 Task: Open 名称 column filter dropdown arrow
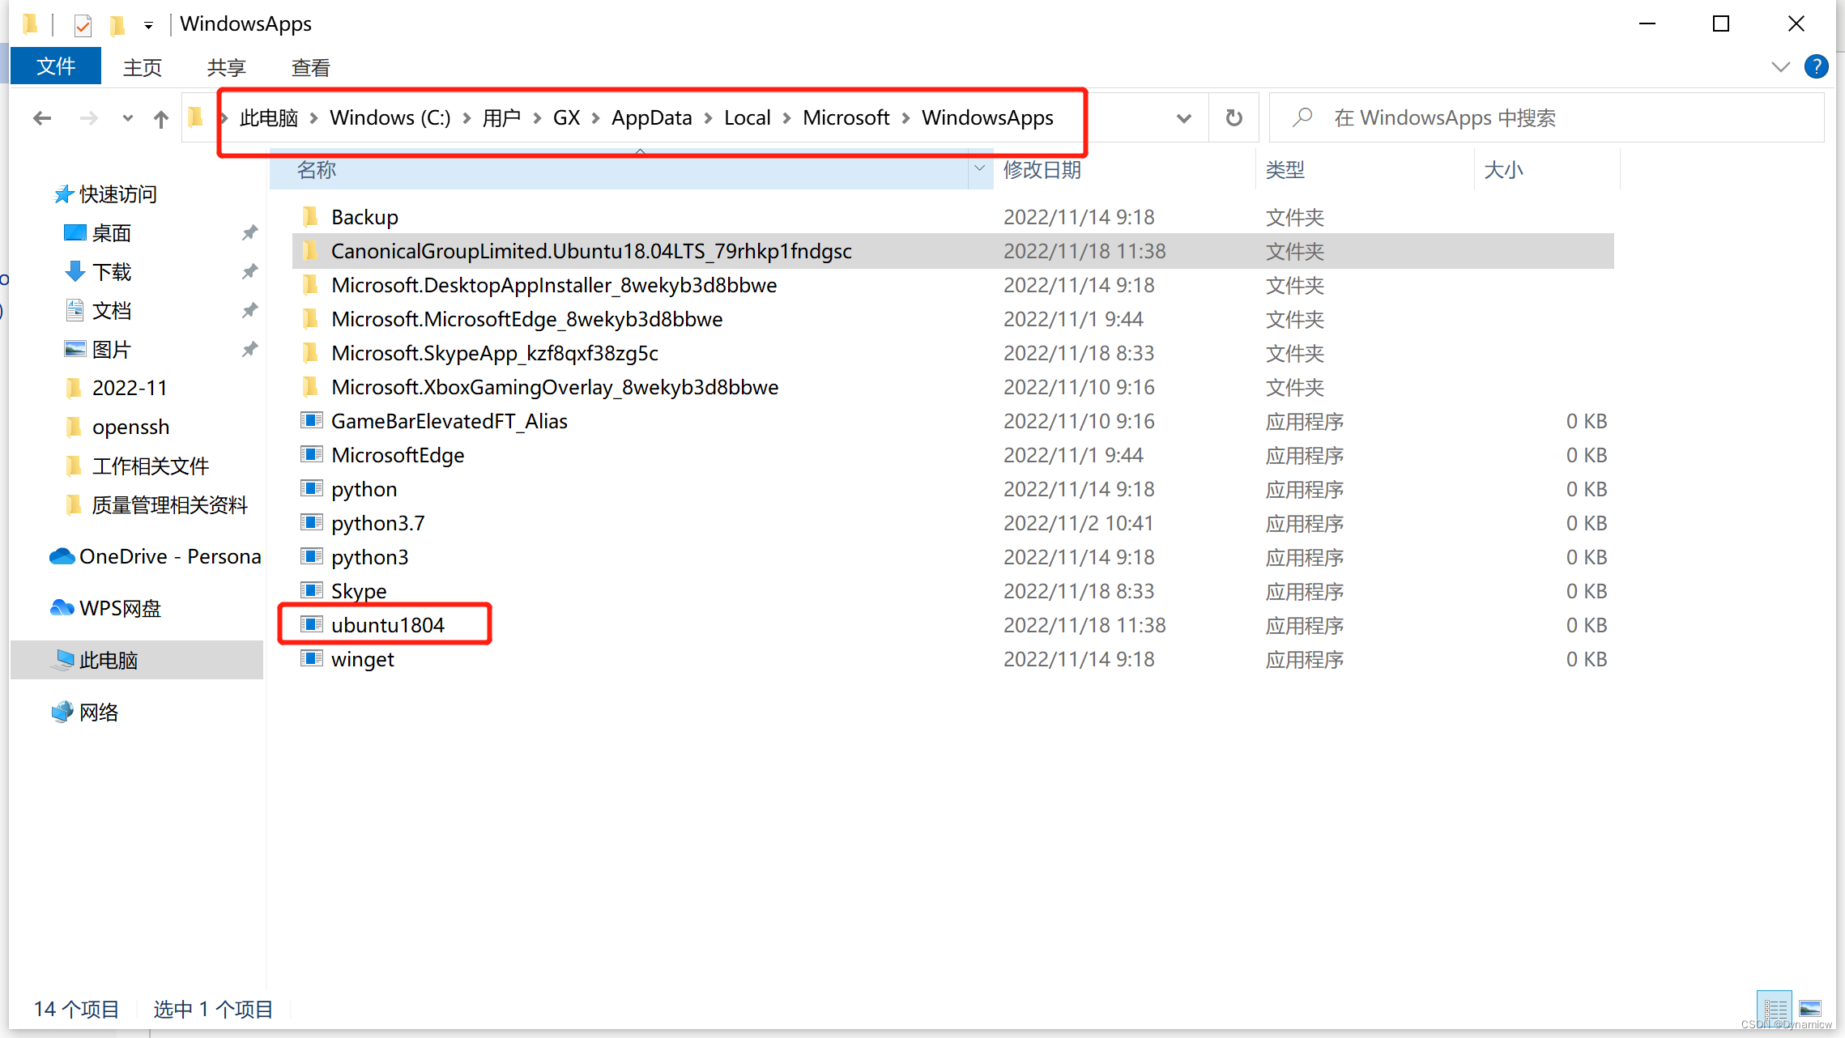980,169
